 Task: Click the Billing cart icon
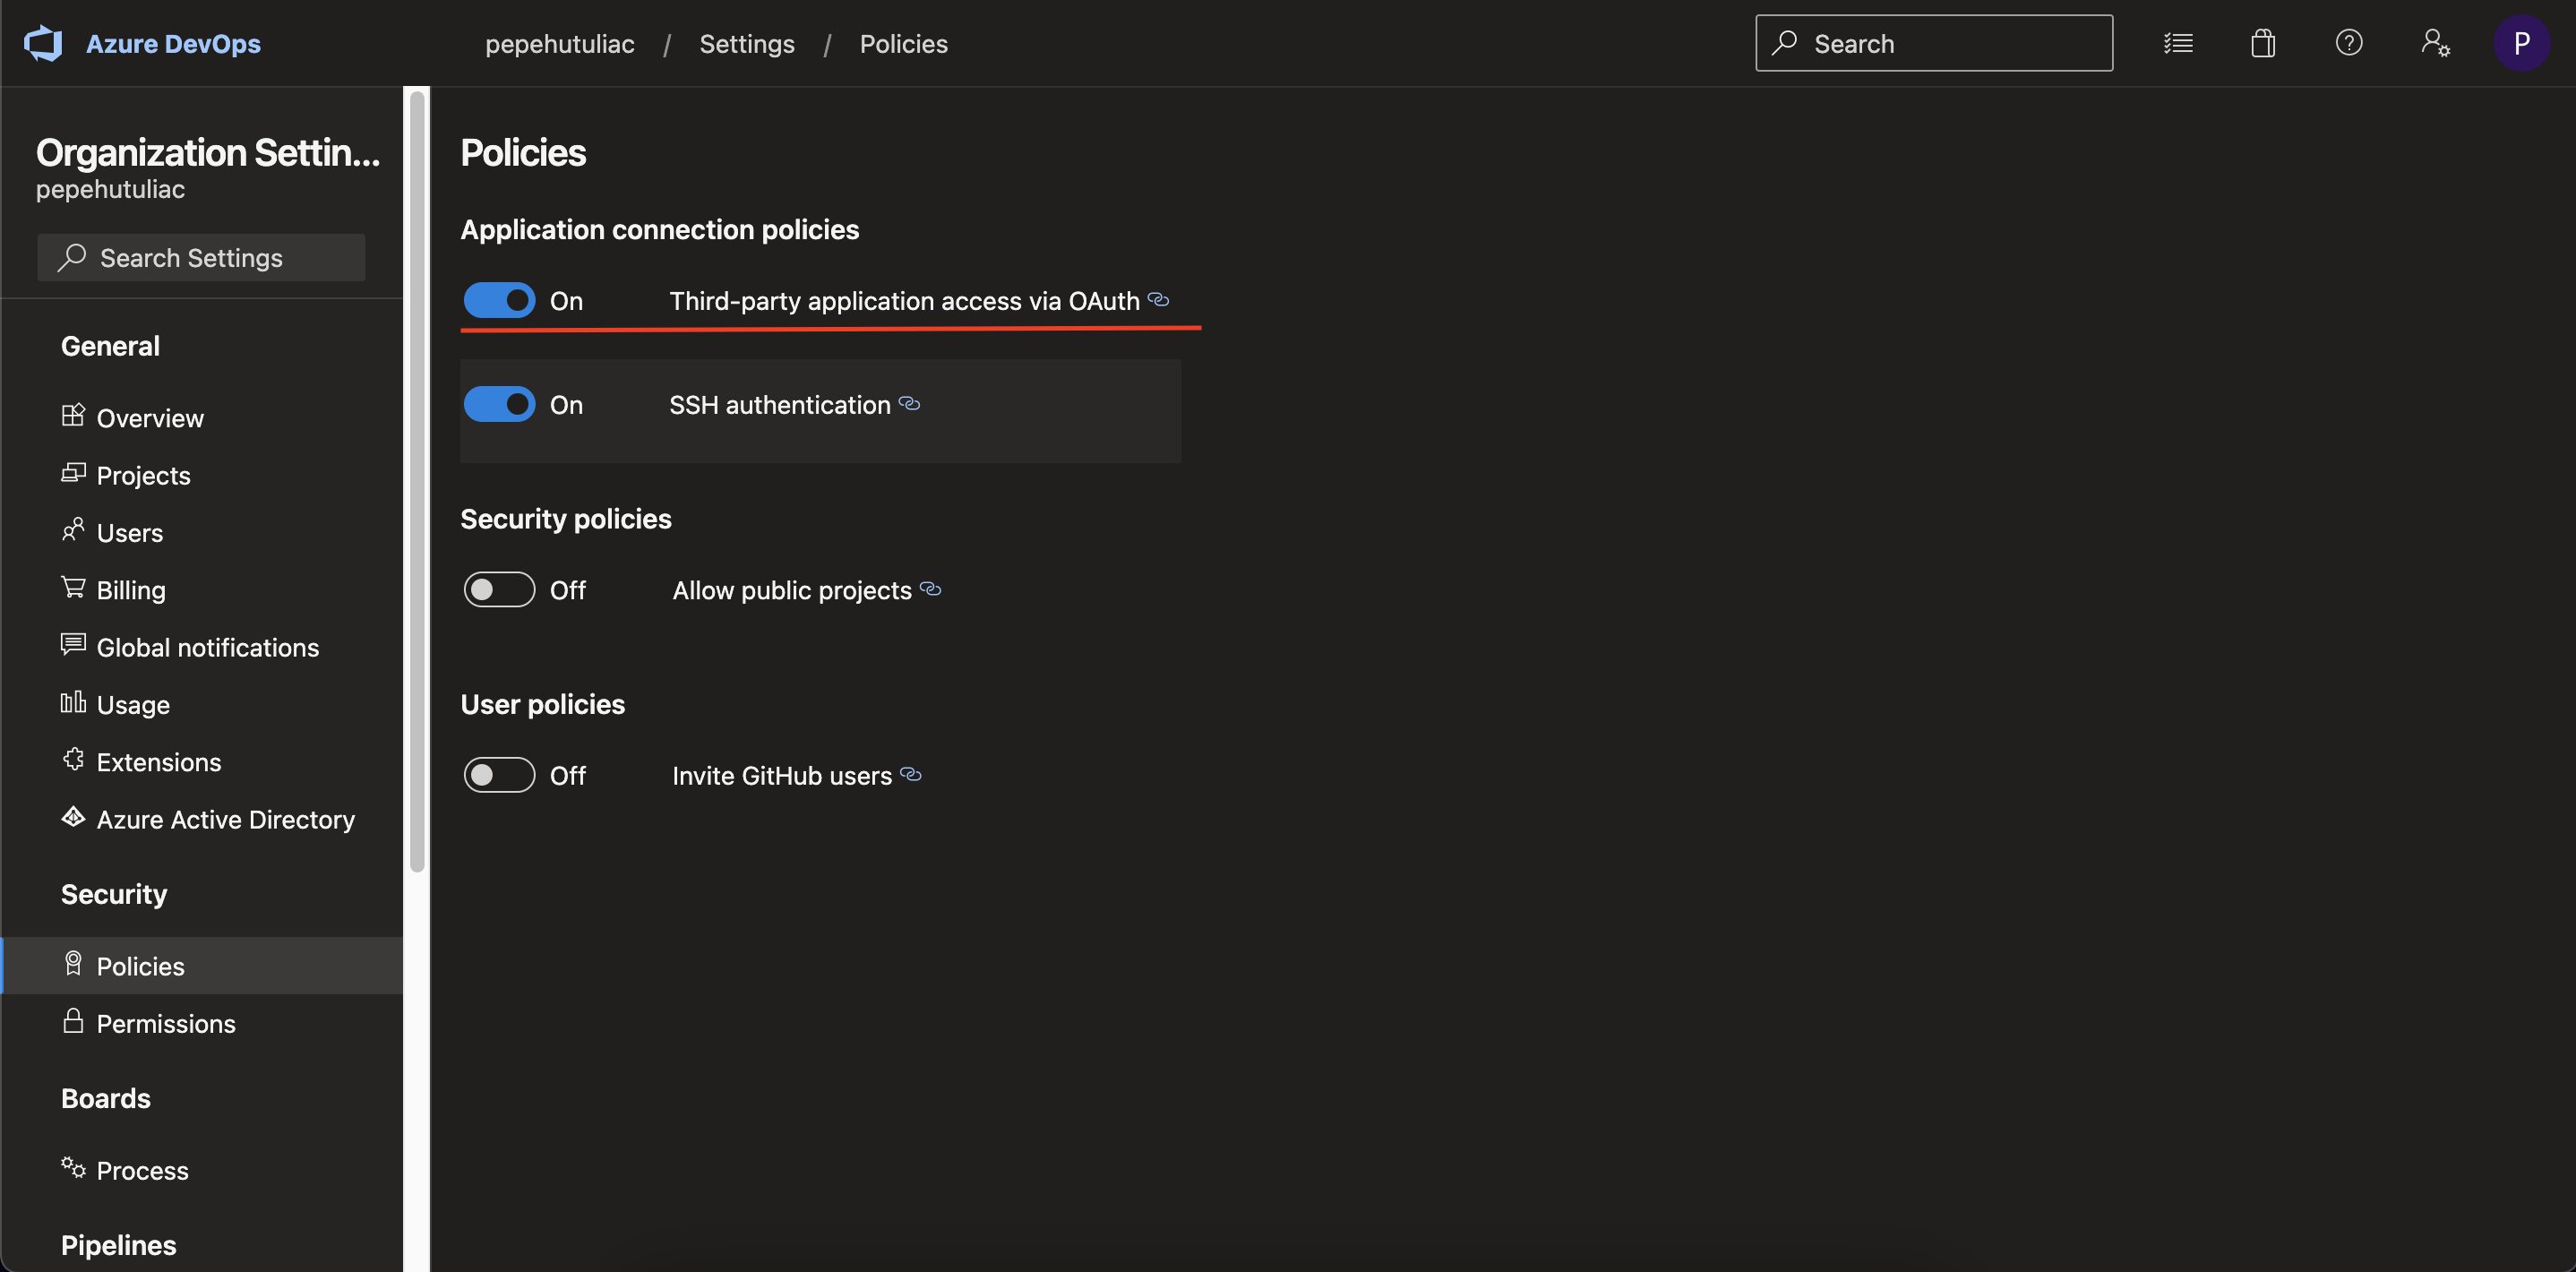tap(73, 587)
